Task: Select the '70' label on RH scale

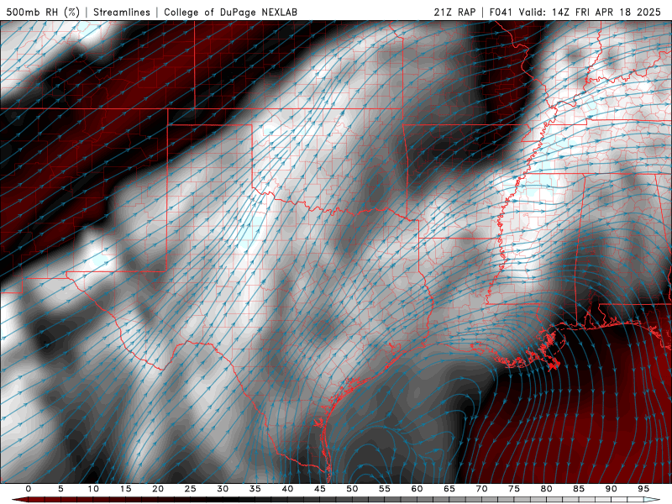Action: coord(481,489)
